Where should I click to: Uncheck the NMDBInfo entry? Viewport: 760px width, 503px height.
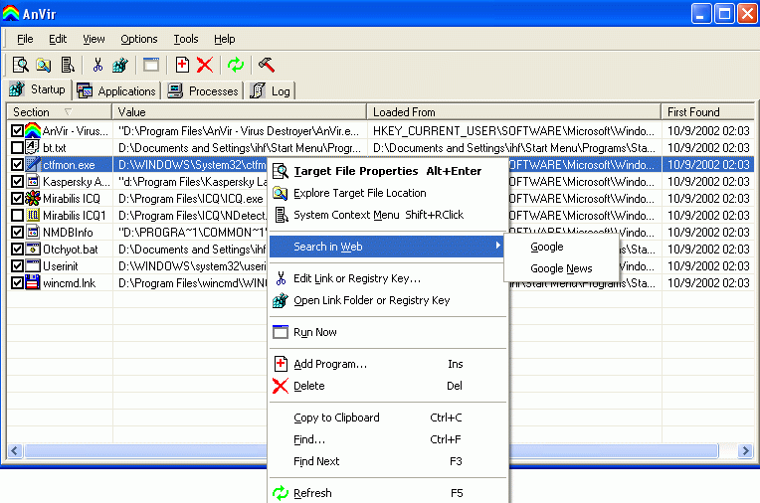17,233
